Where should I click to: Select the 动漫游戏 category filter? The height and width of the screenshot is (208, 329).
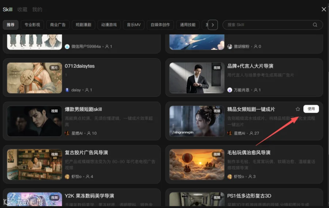pos(109,25)
